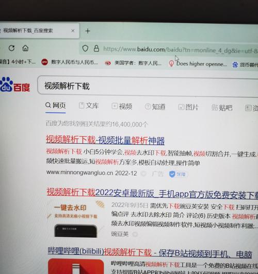
Task: Open the Does higher openne... bookmark
Action: pyautogui.click(x=198, y=64)
